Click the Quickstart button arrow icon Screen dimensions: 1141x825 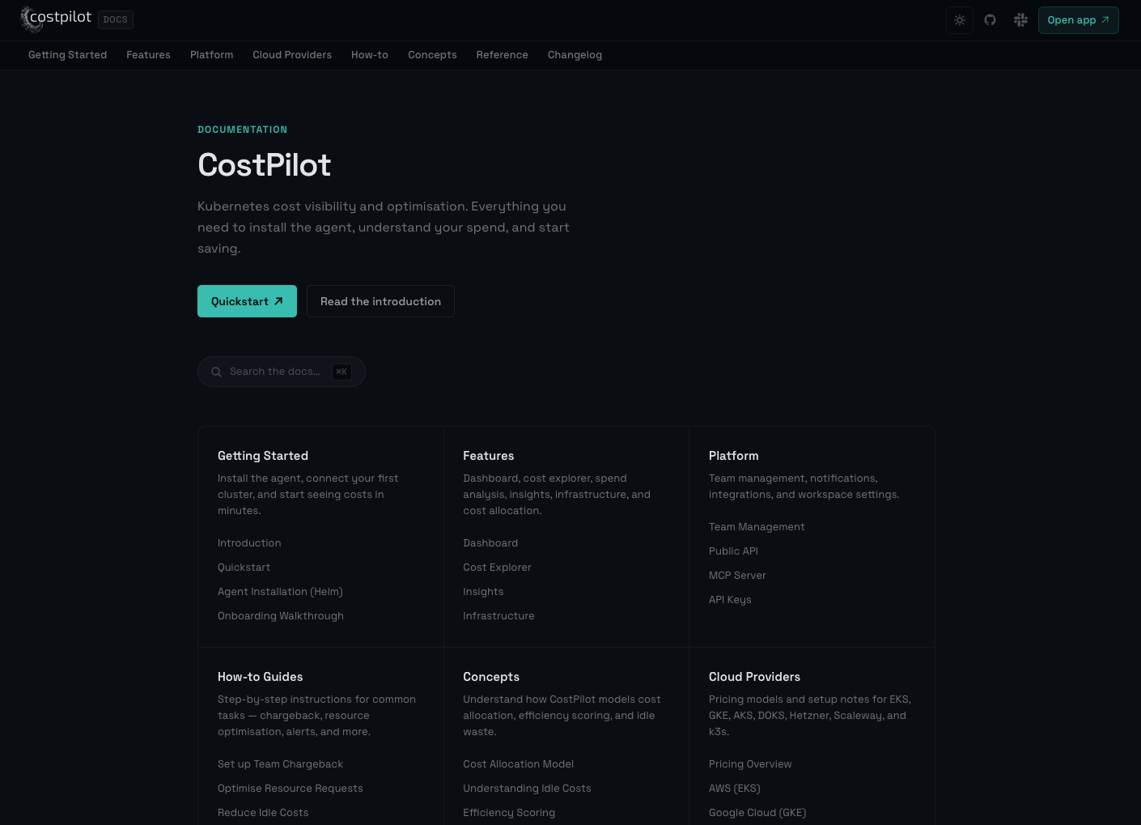point(278,300)
